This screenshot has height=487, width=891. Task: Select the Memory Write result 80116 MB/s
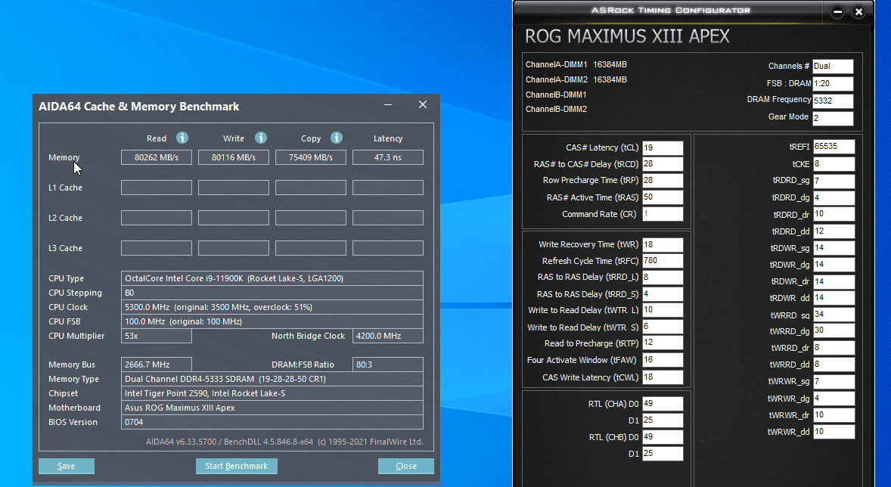(234, 157)
